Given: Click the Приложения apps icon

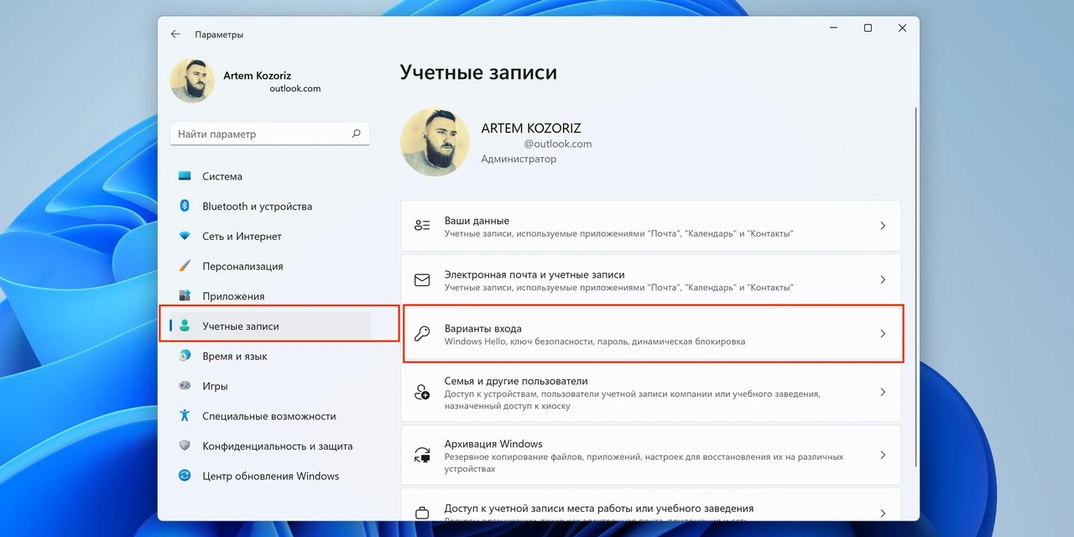Looking at the screenshot, I should [185, 296].
